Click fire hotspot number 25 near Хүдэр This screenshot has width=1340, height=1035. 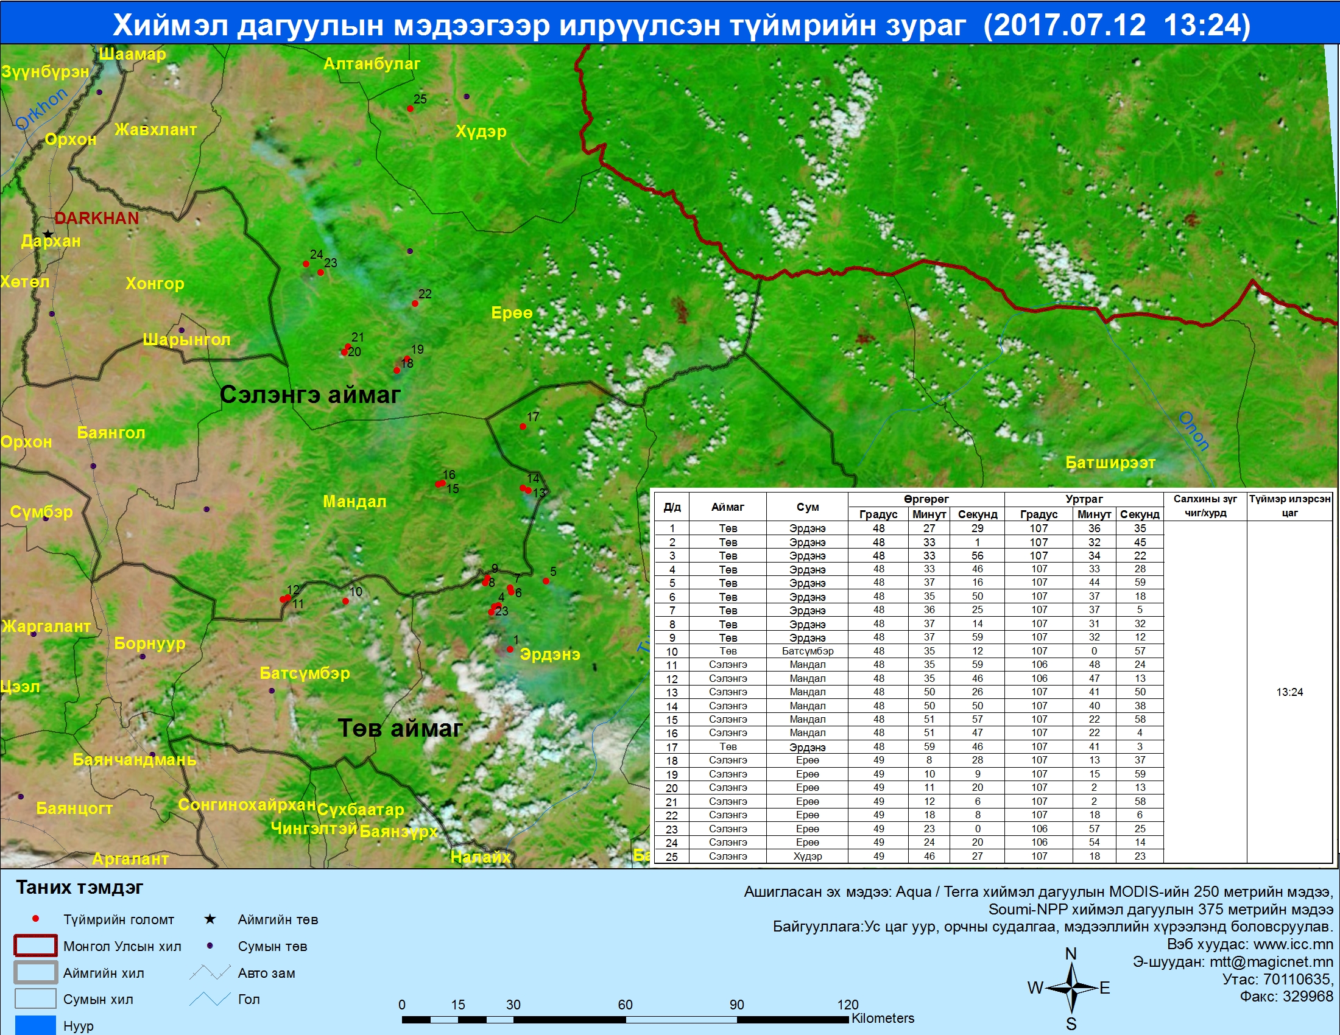410,108
